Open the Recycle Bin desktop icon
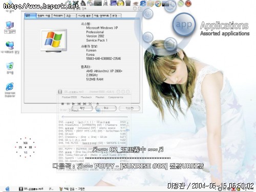 pos(10,68)
